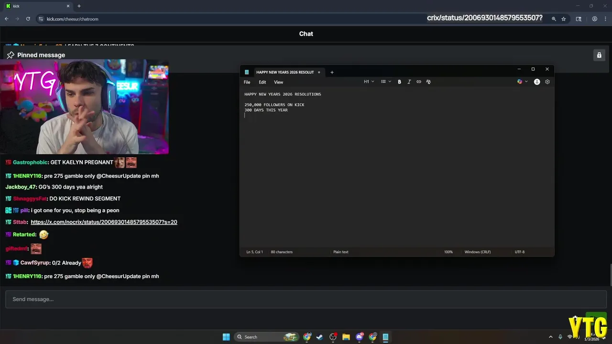The height and width of the screenshot is (344, 612).
Task: Reload the kick.com page
Action: click(x=28, y=19)
